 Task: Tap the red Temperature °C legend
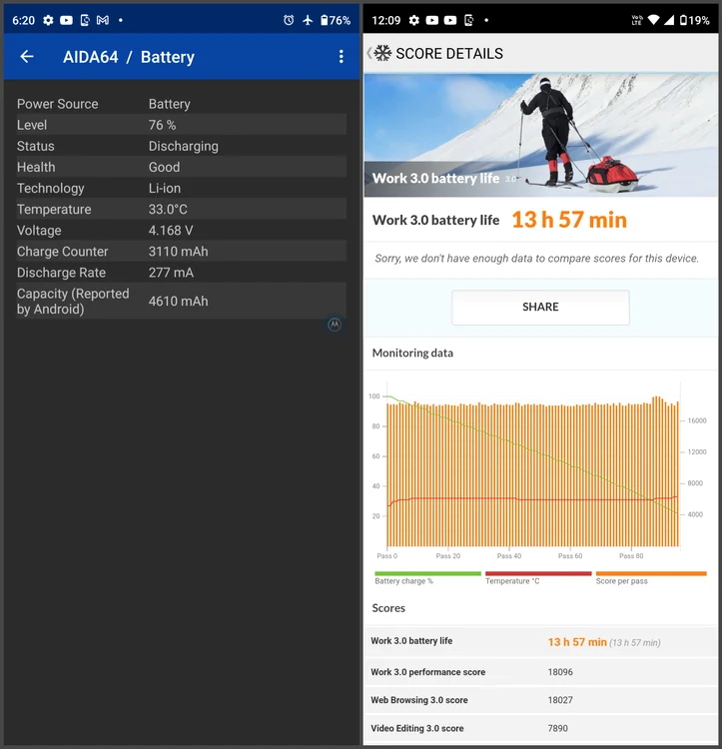click(x=538, y=577)
